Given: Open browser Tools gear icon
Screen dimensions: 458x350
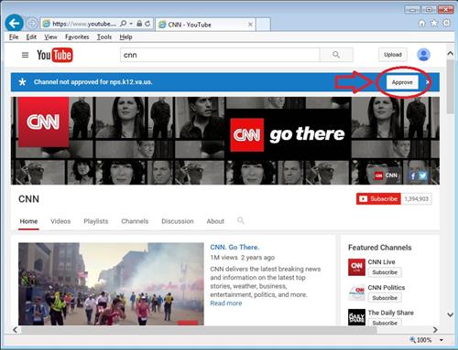Looking at the screenshot, I should [x=446, y=23].
